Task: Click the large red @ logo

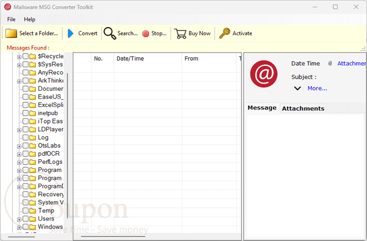Action: (x=264, y=74)
